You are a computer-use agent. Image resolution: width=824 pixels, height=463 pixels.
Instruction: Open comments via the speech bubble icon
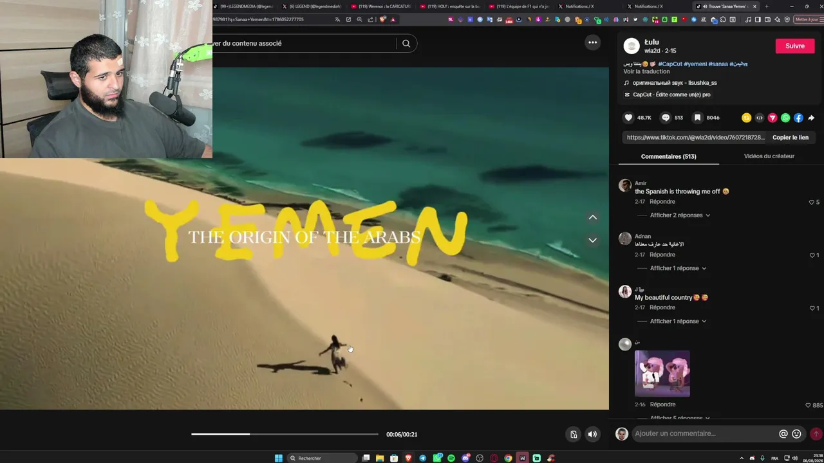pyautogui.click(x=666, y=118)
